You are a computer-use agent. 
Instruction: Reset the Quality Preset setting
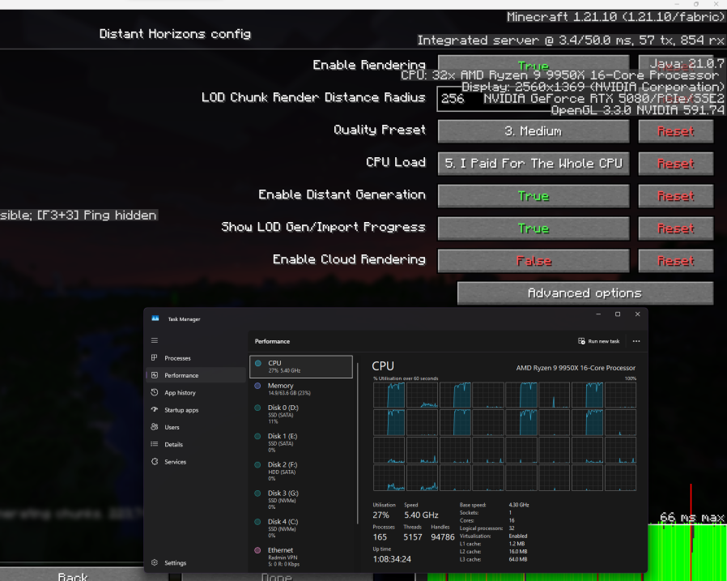tap(675, 130)
